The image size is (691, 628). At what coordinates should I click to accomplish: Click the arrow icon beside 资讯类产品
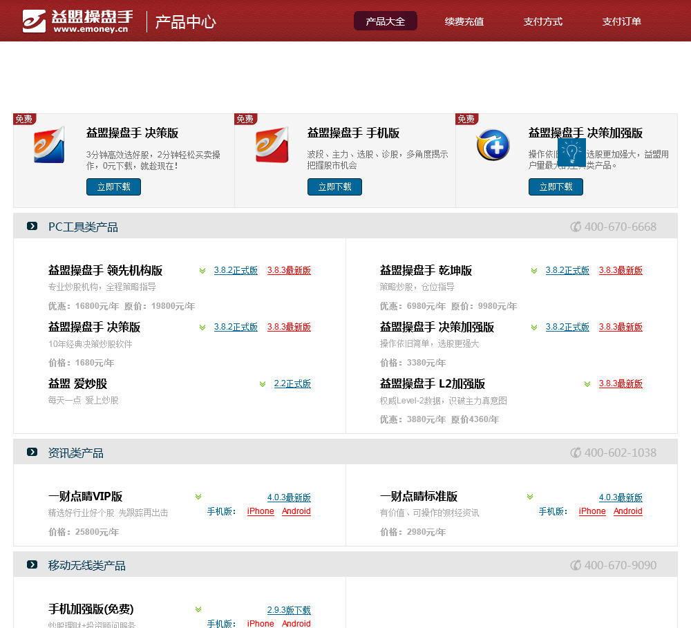point(32,452)
